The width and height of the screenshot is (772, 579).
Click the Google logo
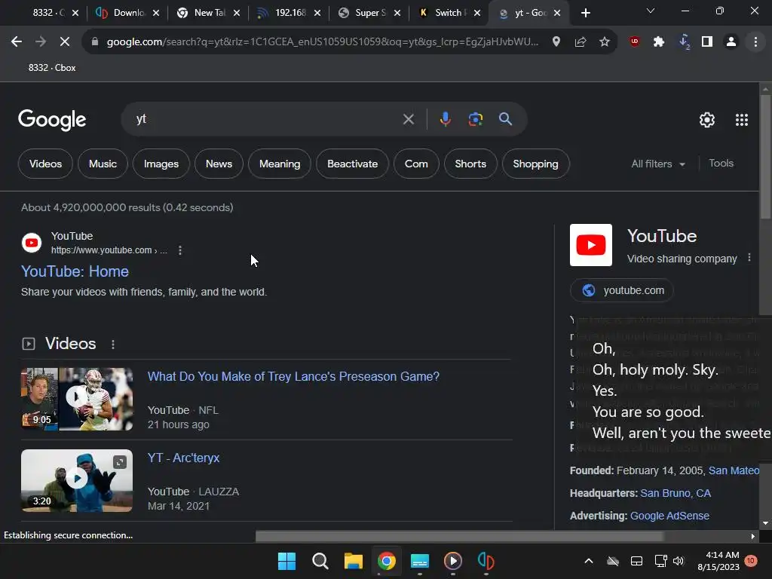click(x=52, y=120)
